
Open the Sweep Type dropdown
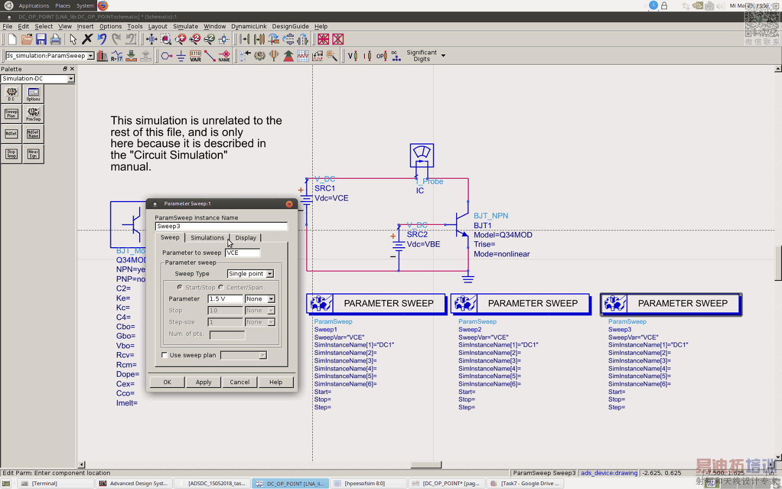click(x=250, y=274)
